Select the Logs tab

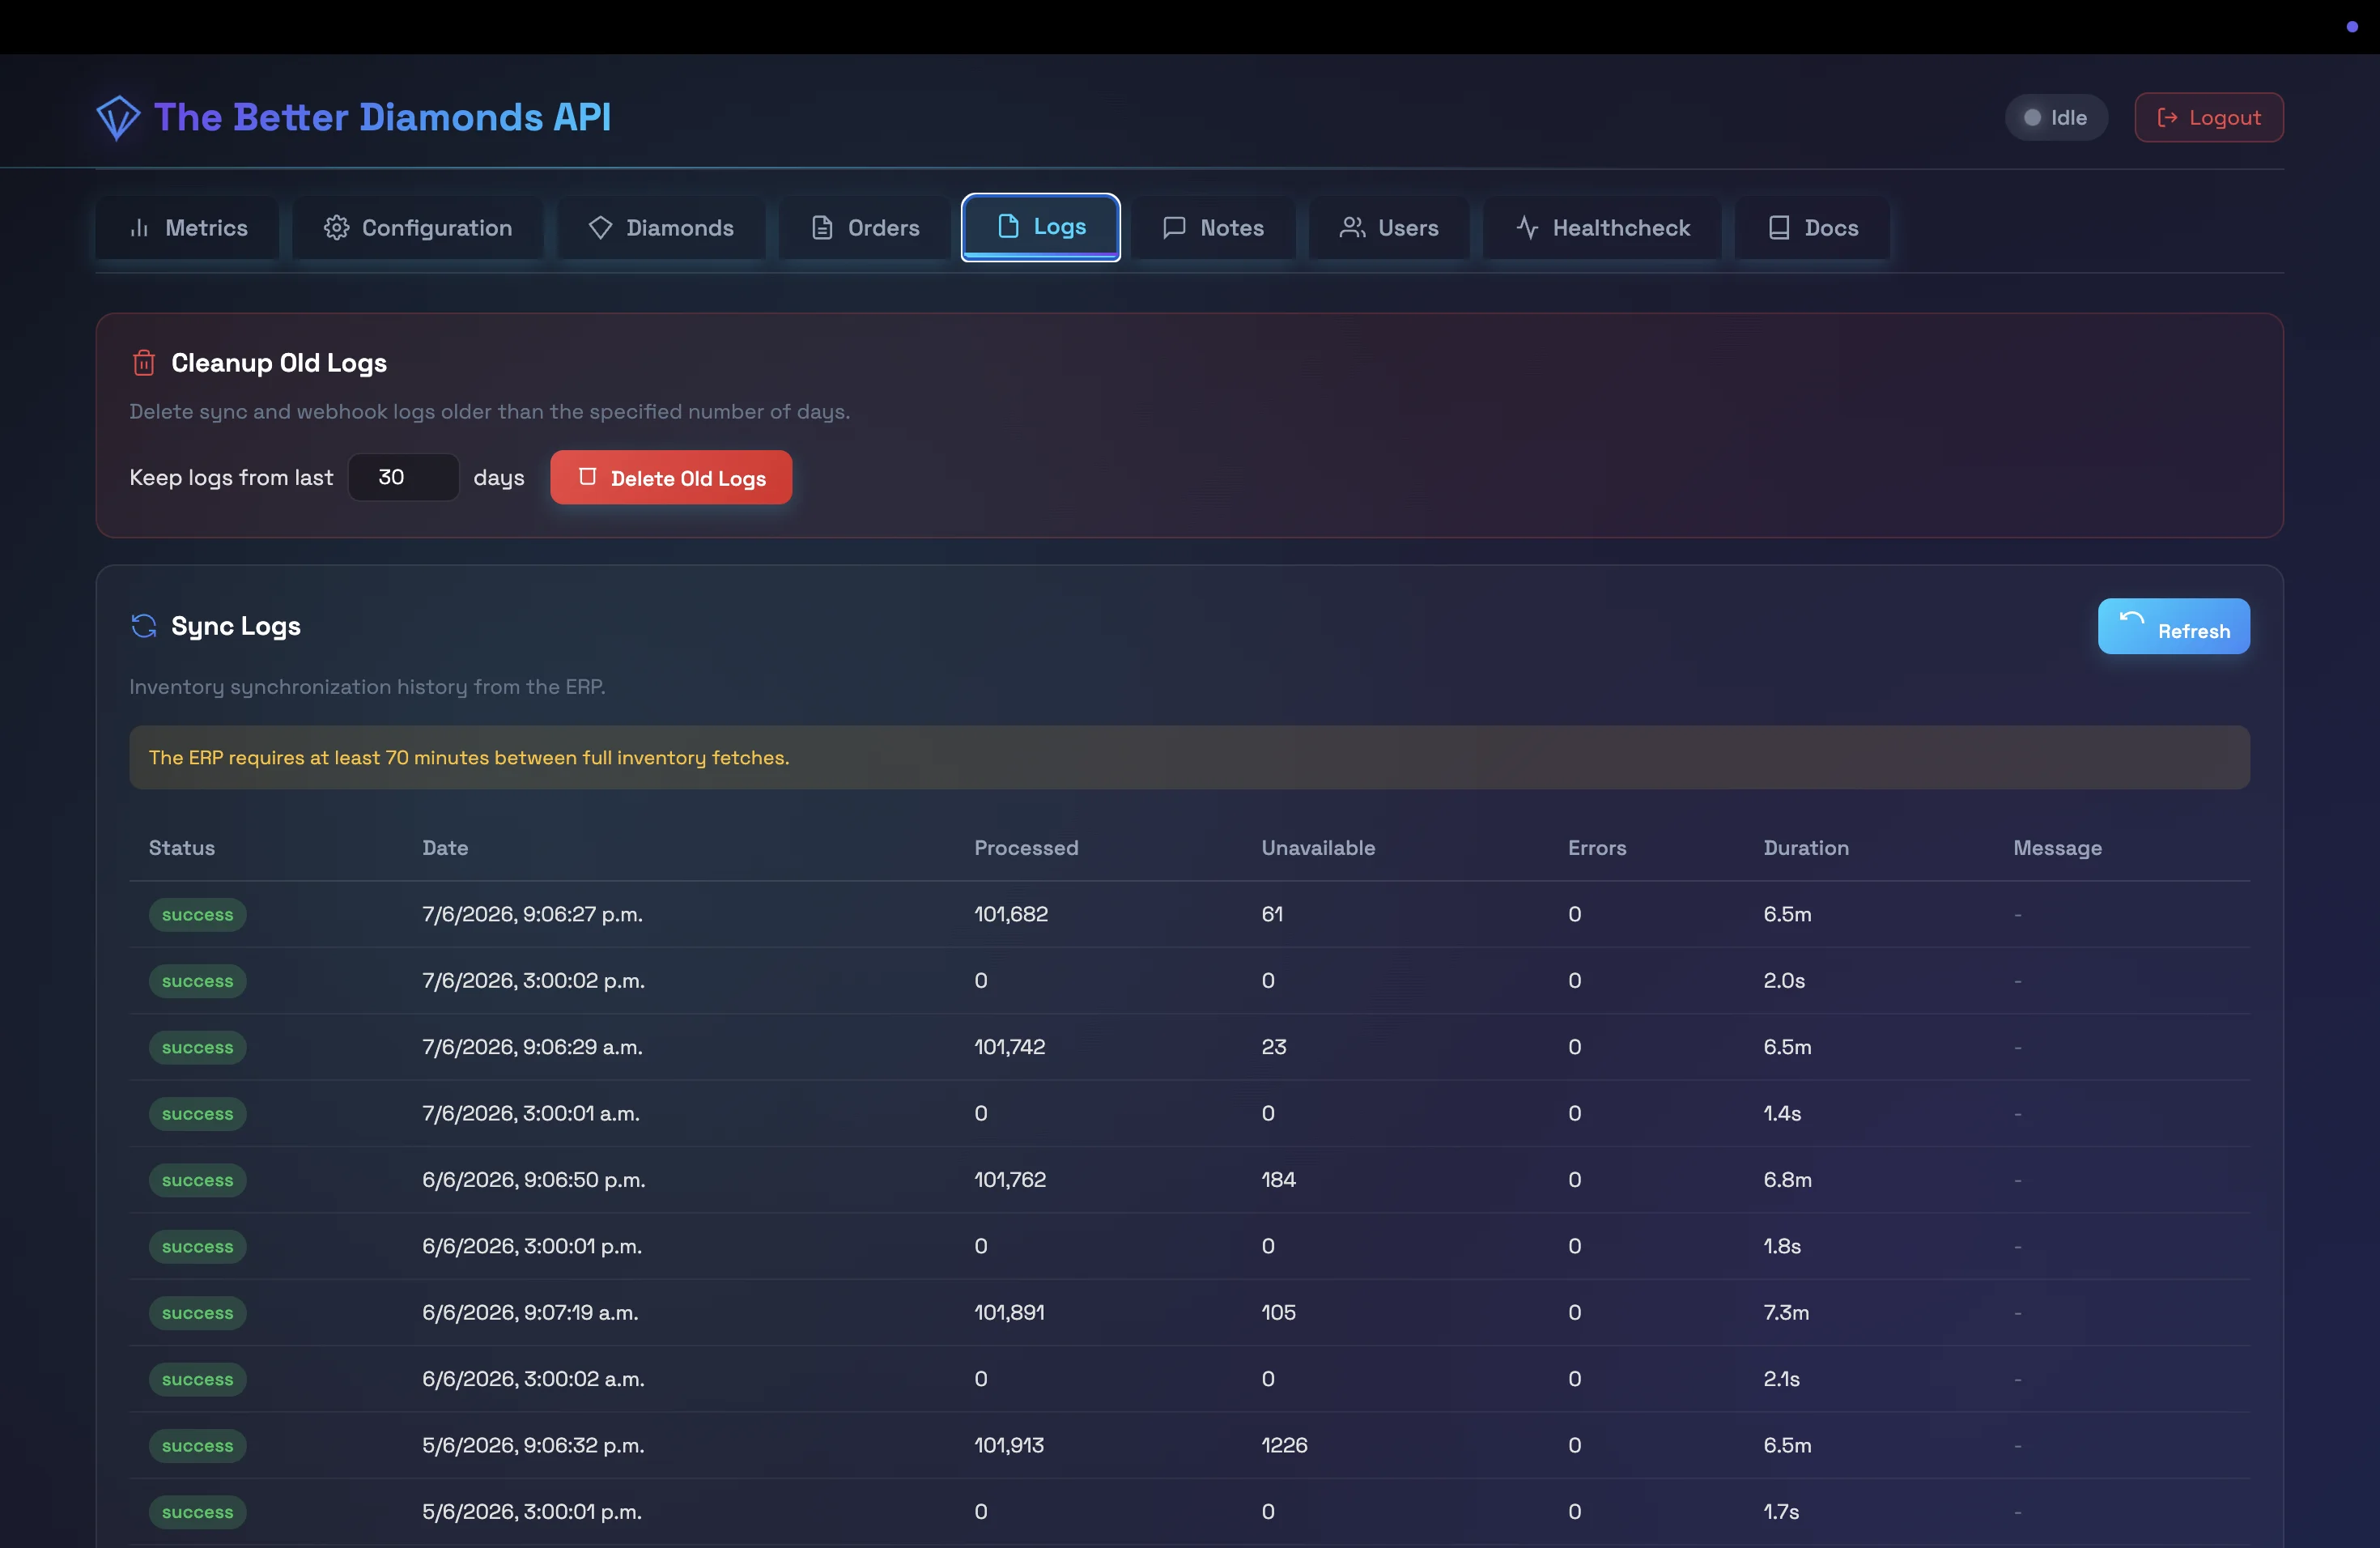pos(1040,227)
